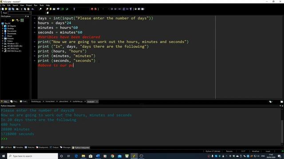Click the Cut scissors icon
This screenshot has height=159, width=284.
click(x=22, y=9)
